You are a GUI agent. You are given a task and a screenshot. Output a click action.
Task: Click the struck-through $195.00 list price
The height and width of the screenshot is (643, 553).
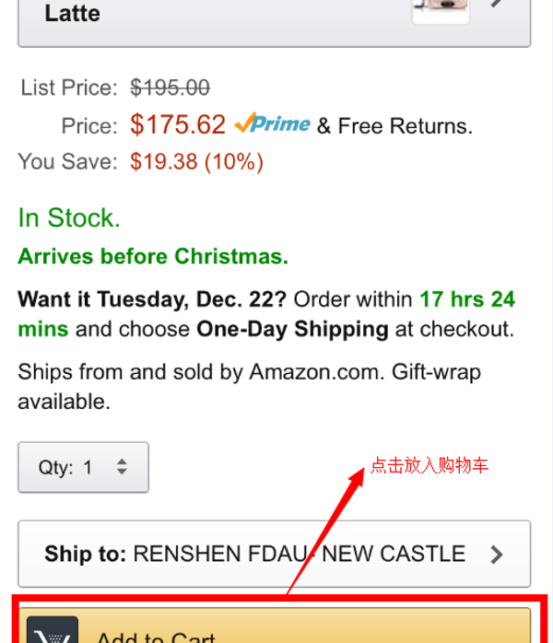coord(170,88)
